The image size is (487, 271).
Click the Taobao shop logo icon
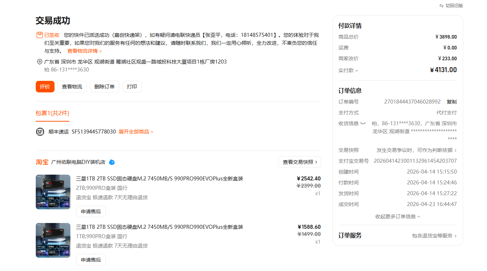pos(42,162)
